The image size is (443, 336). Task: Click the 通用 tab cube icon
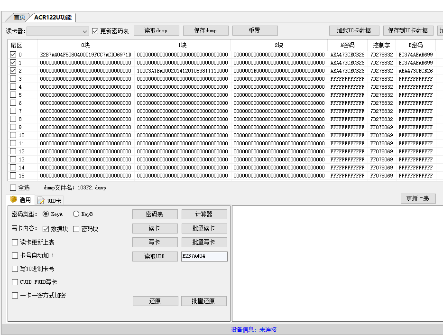tap(14, 200)
